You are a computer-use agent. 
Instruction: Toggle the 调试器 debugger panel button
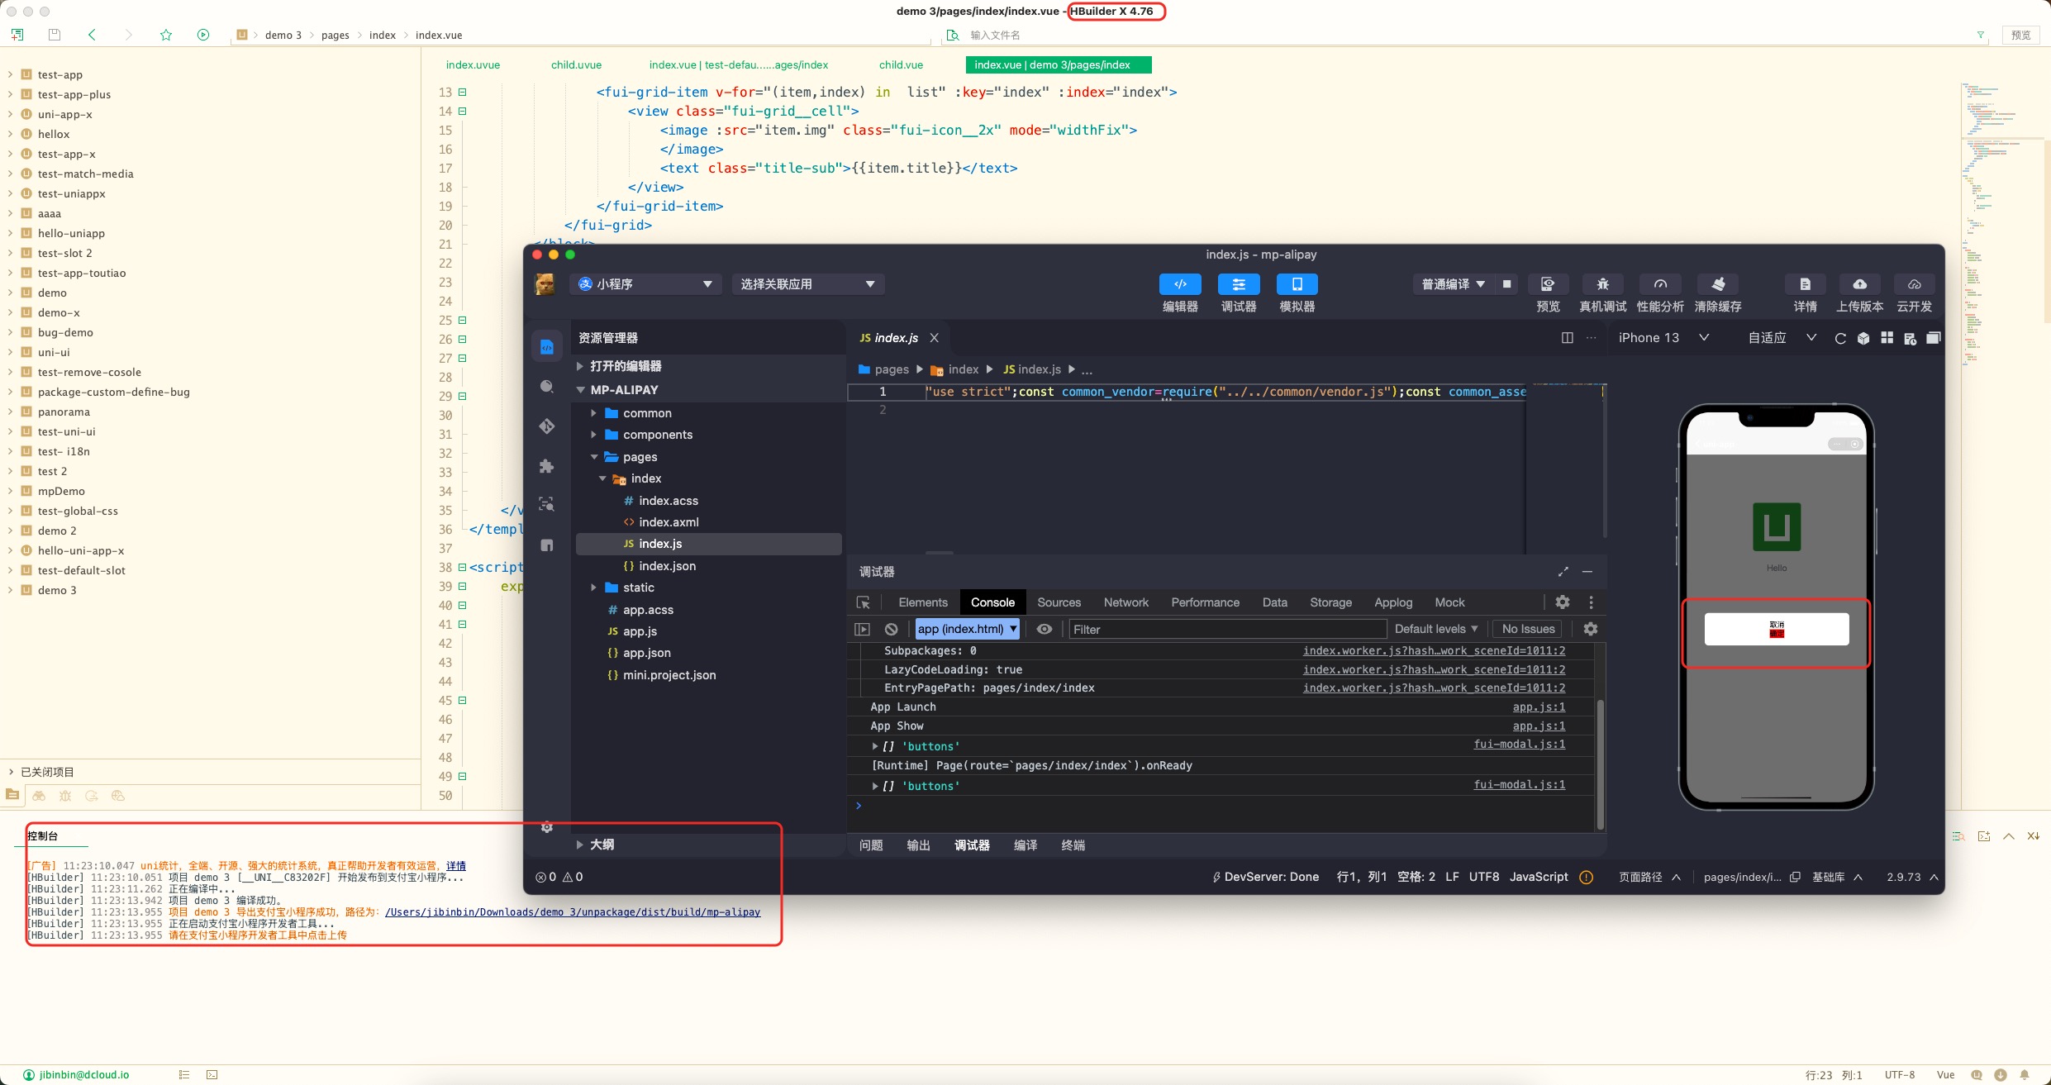tap(1239, 284)
